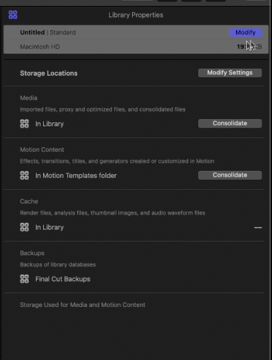Viewport: 272px width, 360px height.
Task: Click the library icon beside Media's In Library
Action: pyautogui.click(x=24, y=124)
